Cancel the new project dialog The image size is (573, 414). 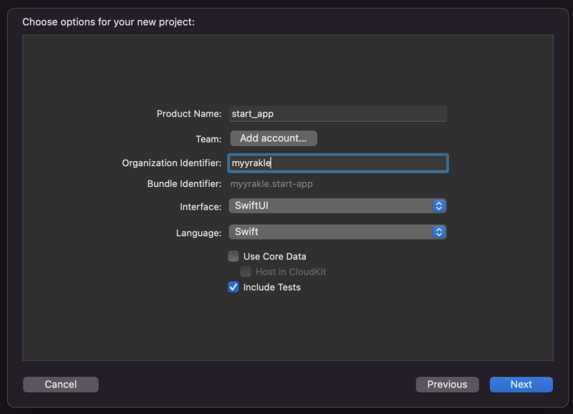click(61, 385)
